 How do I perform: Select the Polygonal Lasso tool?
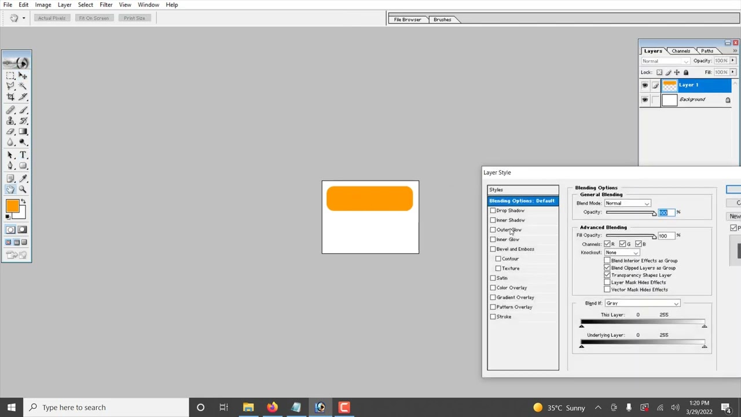coord(10,86)
